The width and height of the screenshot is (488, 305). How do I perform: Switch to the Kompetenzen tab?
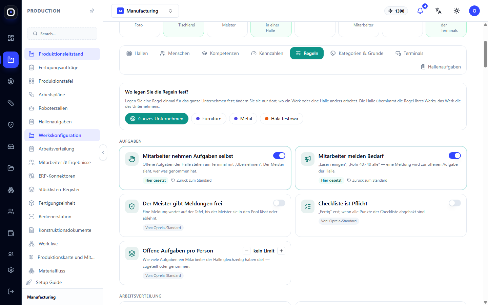tap(220, 53)
